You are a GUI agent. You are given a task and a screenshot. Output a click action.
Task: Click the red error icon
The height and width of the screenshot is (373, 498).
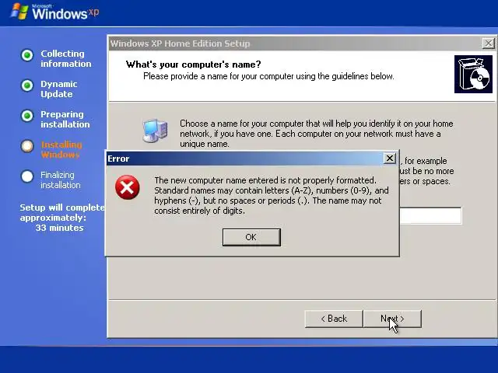[128, 187]
